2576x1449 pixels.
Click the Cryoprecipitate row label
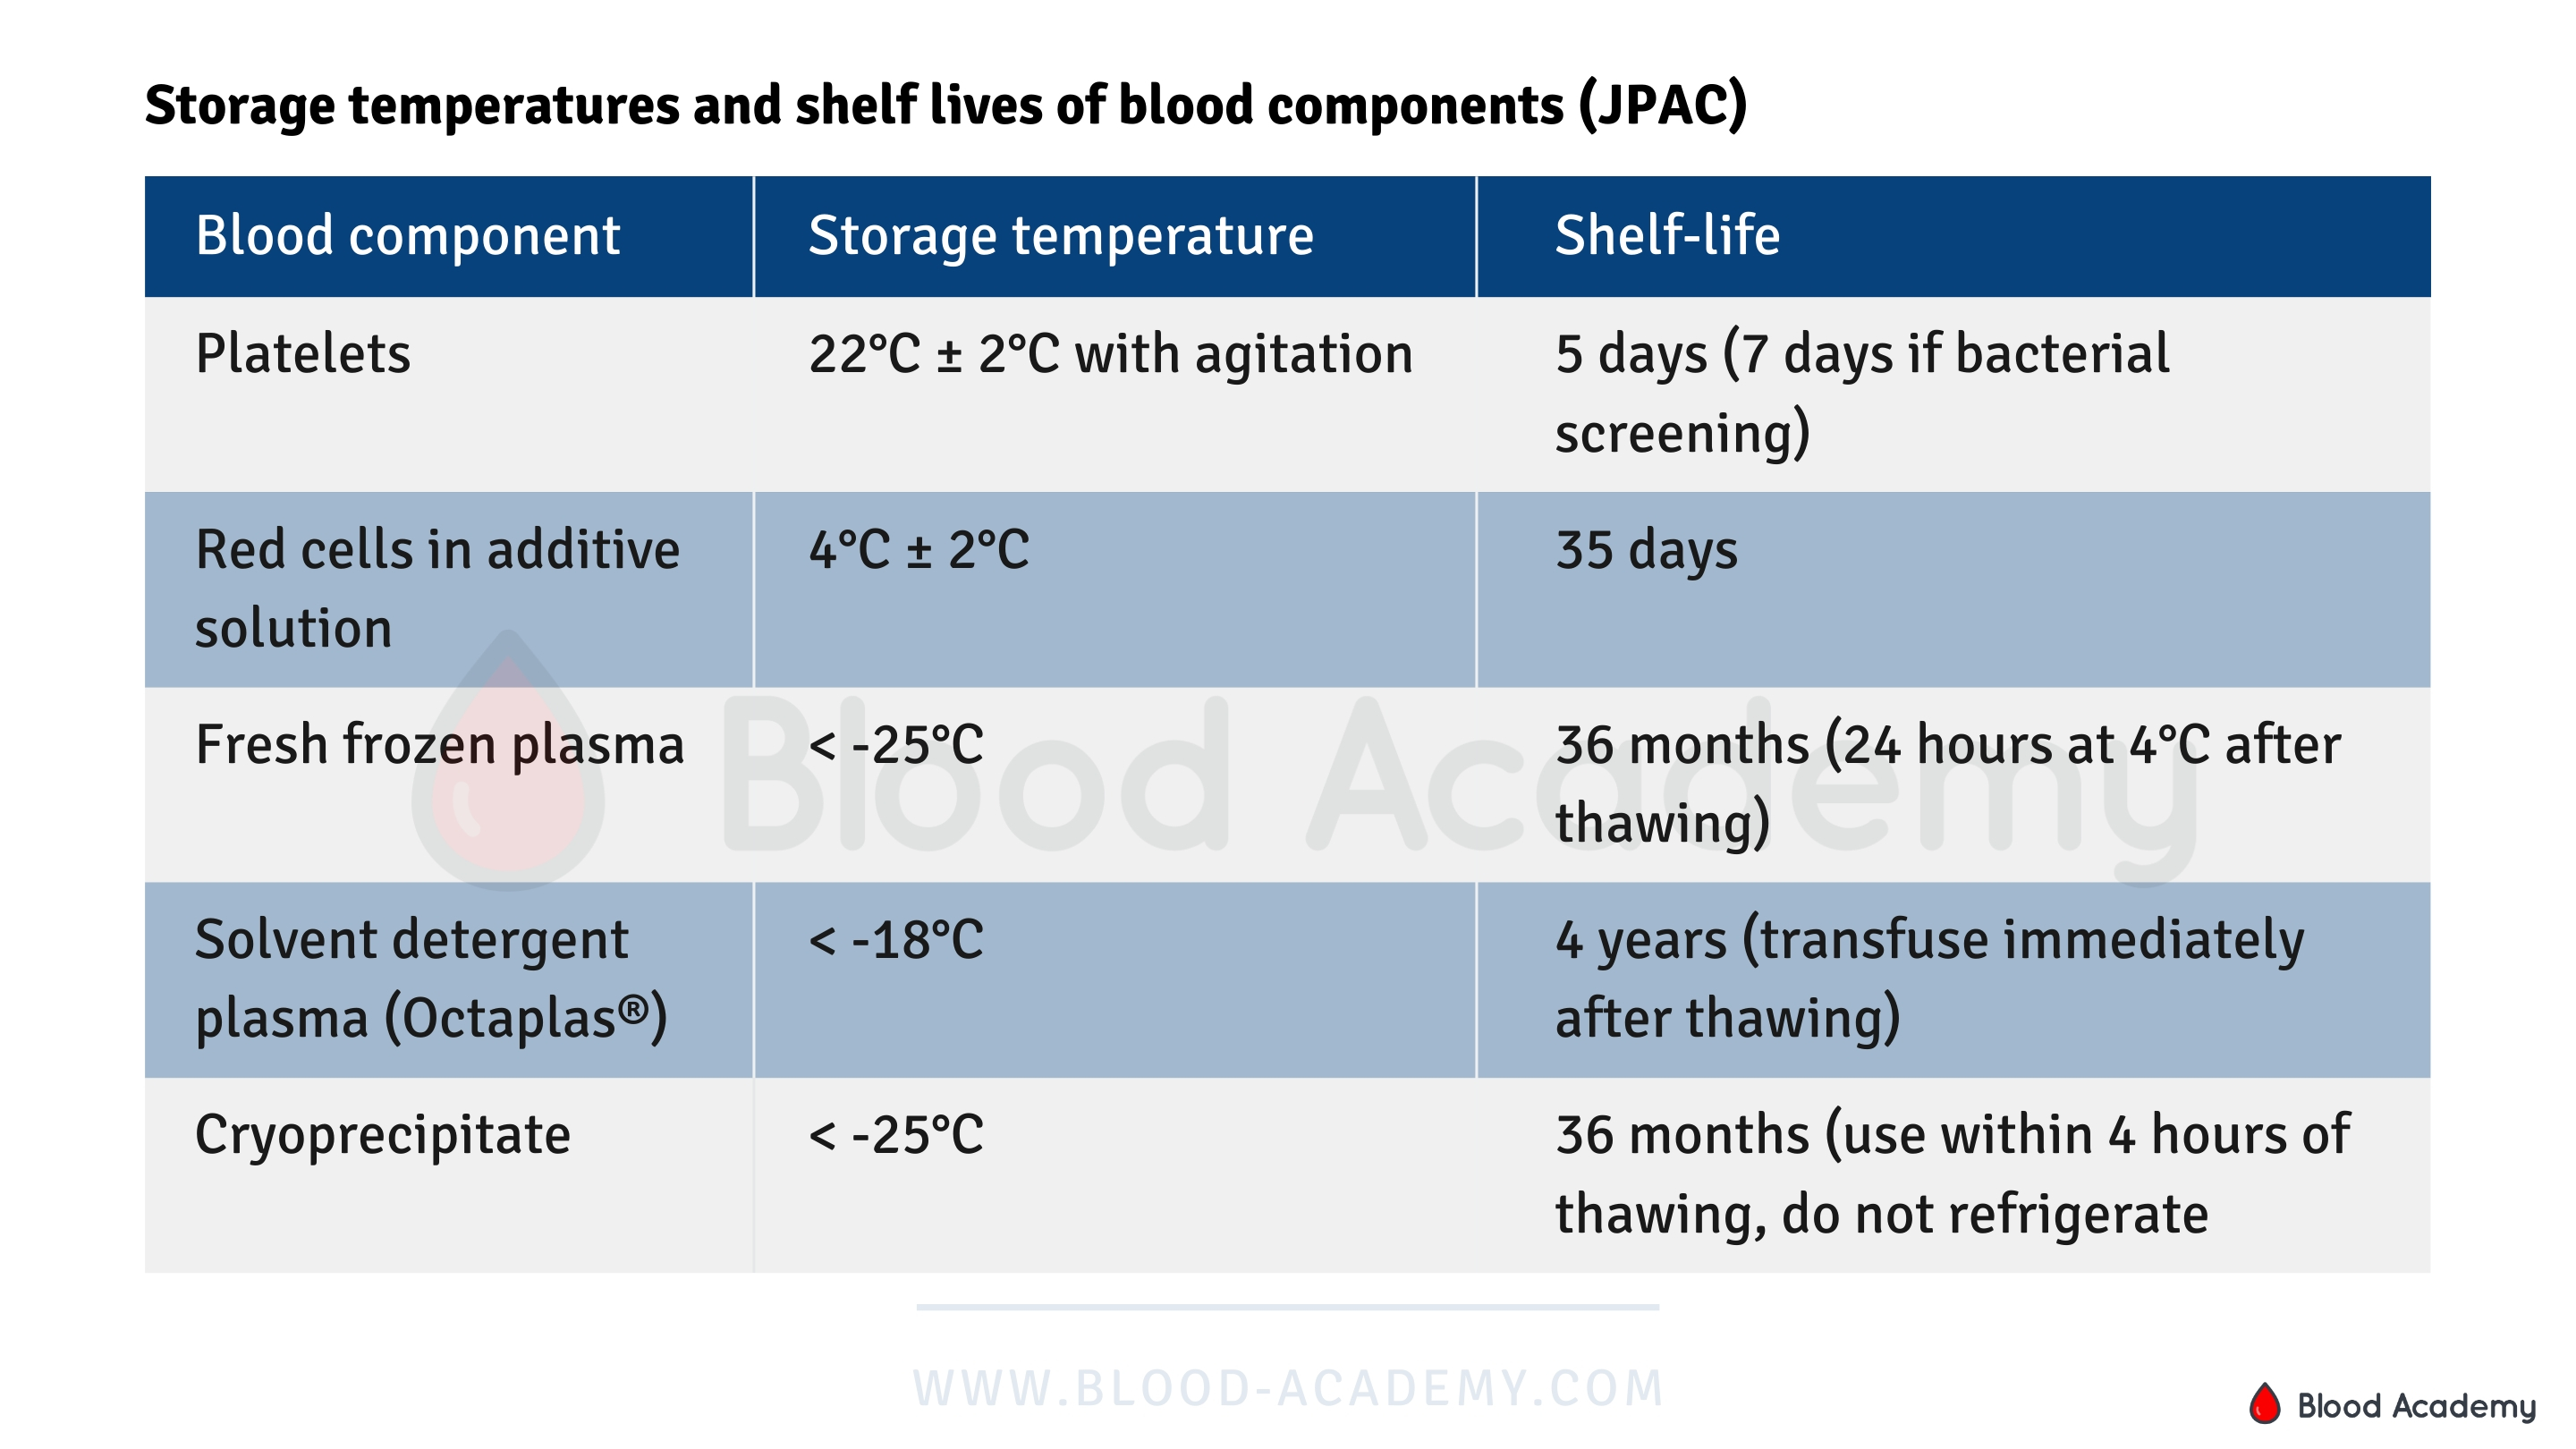click(382, 1135)
